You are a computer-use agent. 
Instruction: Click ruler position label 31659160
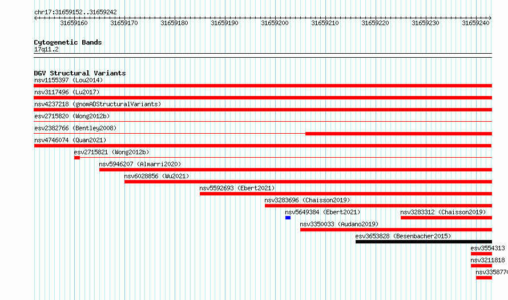point(74,23)
